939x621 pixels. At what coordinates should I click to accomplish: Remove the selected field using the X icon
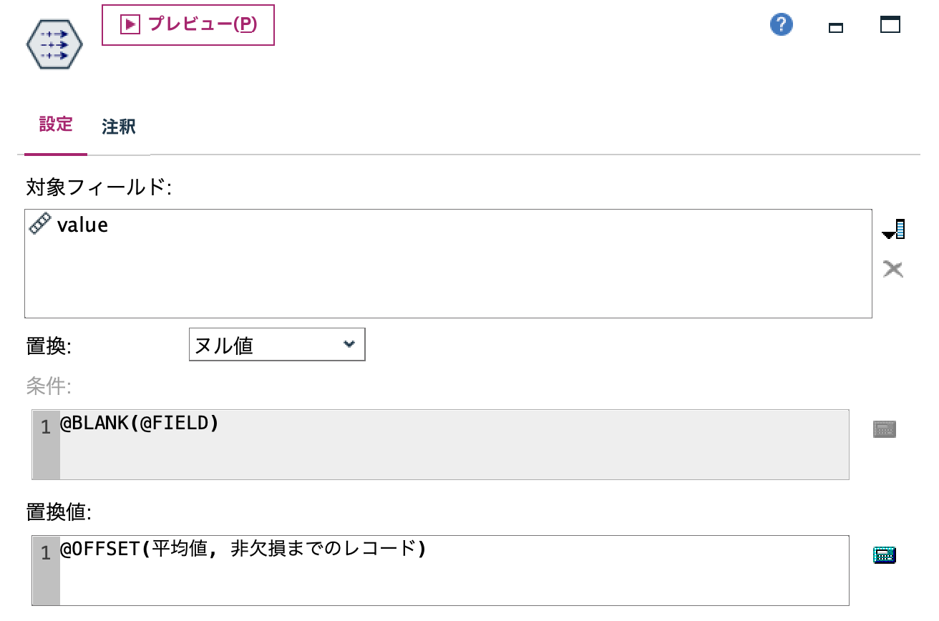(892, 269)
